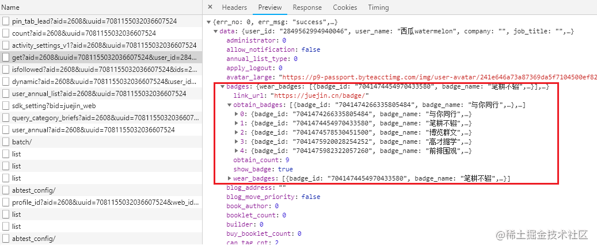
Task: Click the file icon beside batch/
Action: [5, 142]
